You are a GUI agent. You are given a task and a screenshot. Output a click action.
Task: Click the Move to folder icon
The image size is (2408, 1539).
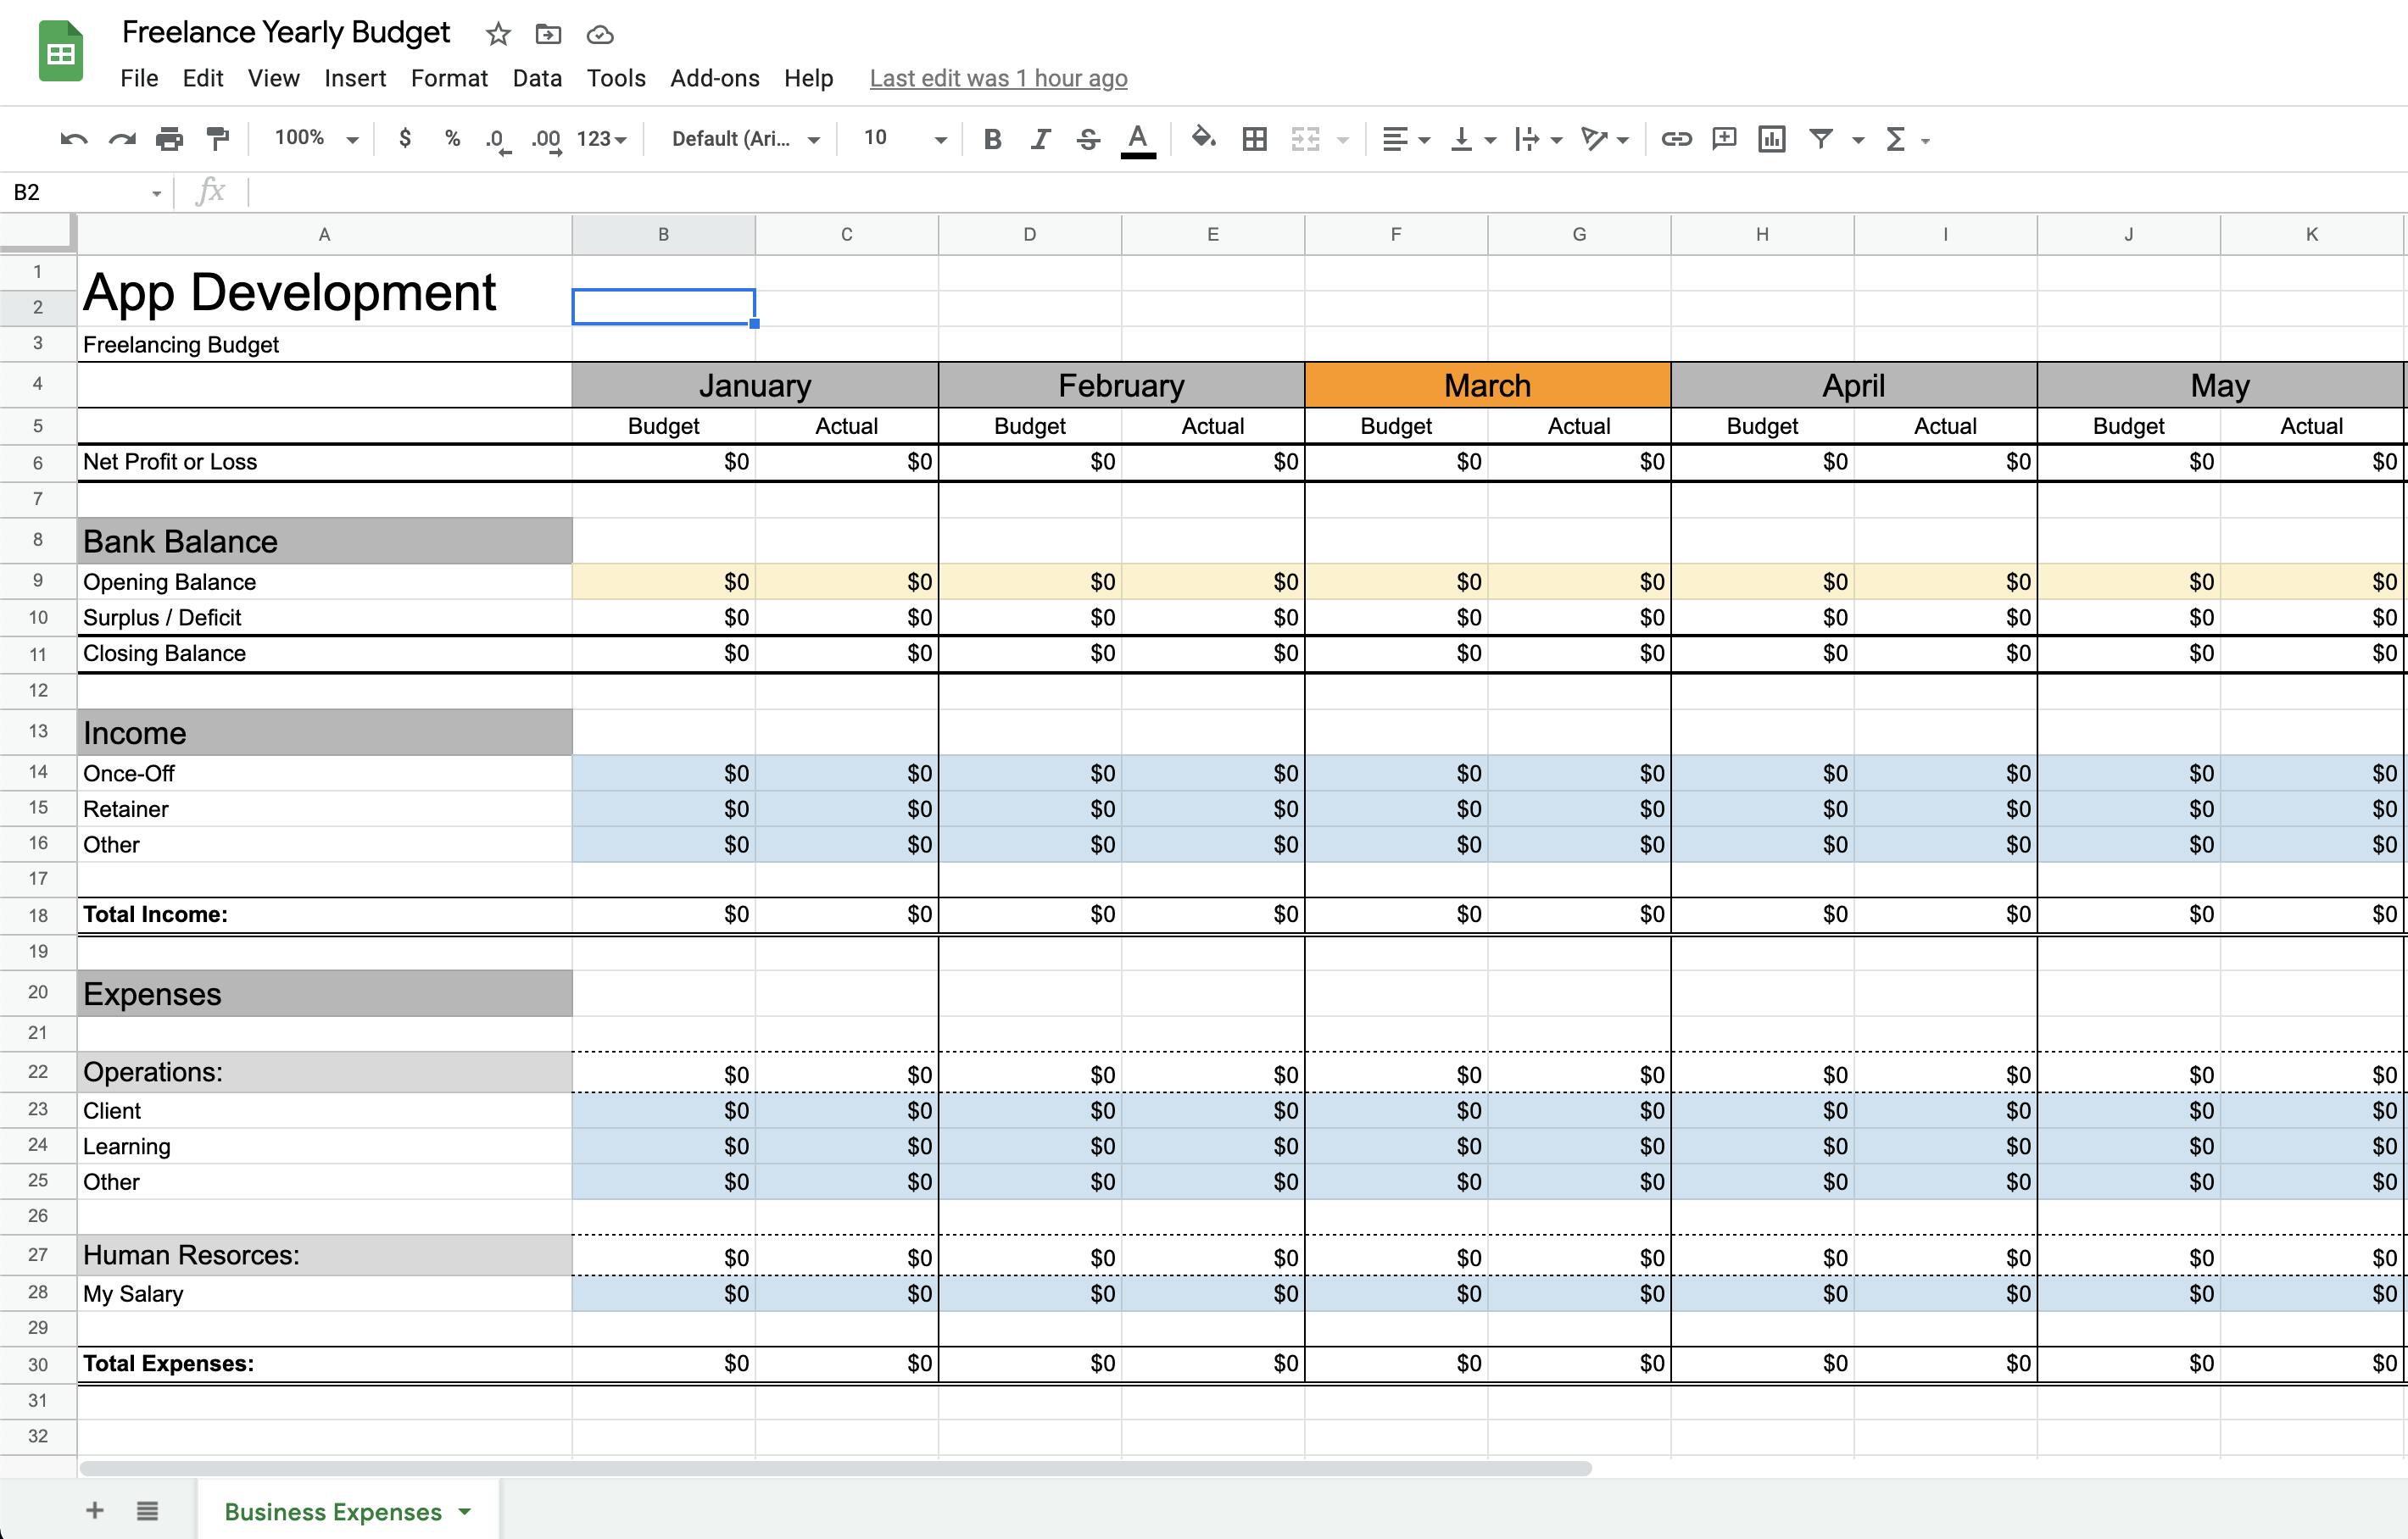point(548,35)
